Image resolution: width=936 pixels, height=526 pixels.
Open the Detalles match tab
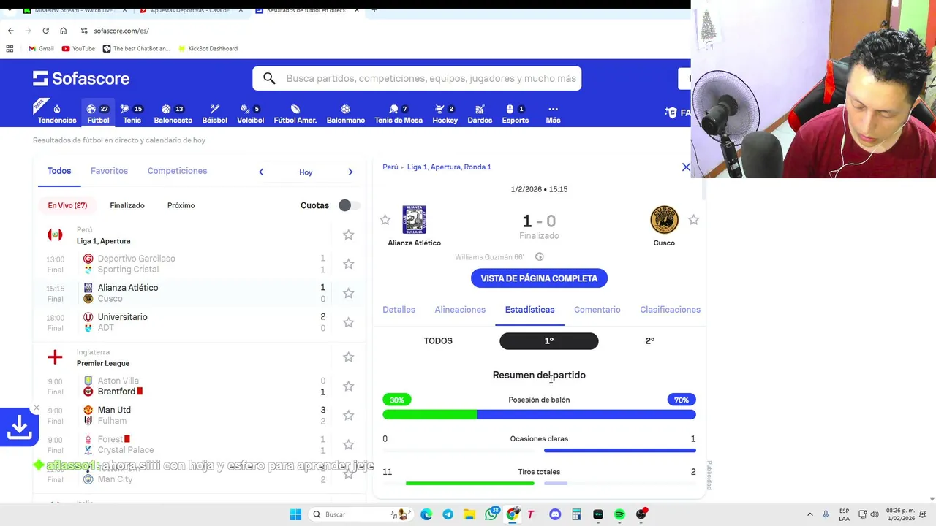point(399,310)
